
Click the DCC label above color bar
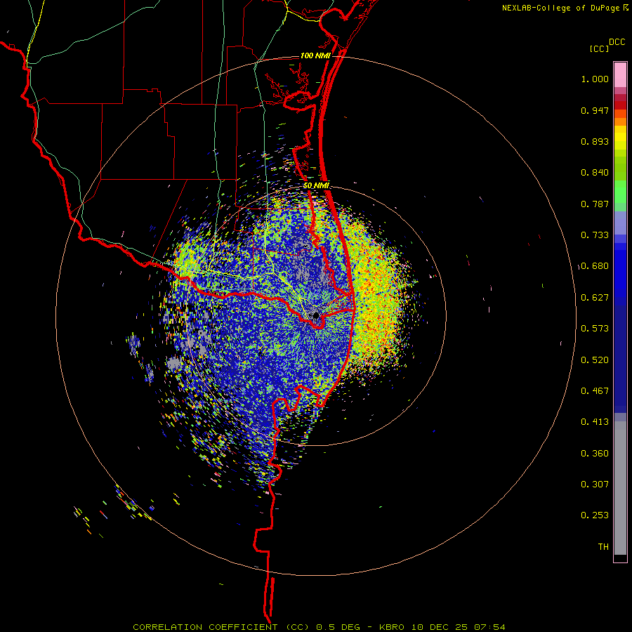tap(617, 42)
